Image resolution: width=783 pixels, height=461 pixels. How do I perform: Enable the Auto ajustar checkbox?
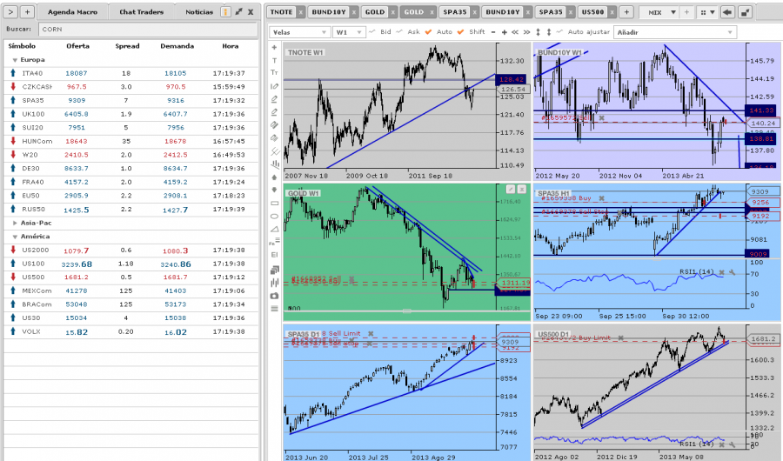(x=560, y=32)
